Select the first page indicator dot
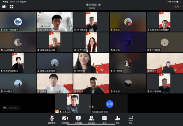Image resolution: width=183 pixels, height=126 pixels. coord(90,107)
